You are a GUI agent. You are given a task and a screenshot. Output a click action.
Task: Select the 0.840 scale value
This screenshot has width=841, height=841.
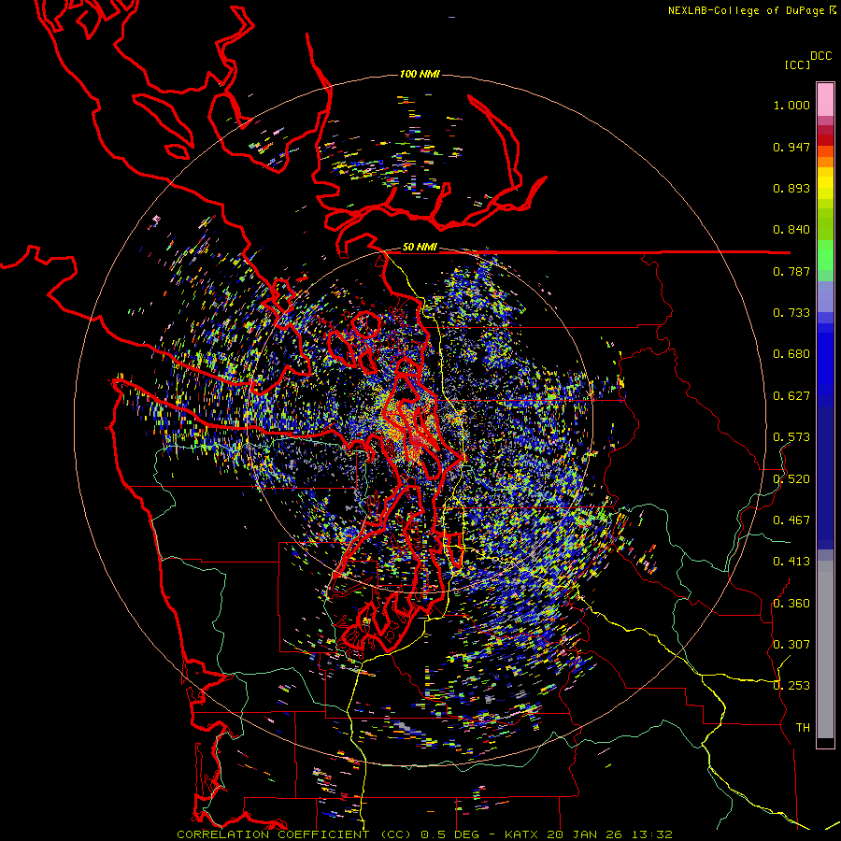[x=791, y=230]
